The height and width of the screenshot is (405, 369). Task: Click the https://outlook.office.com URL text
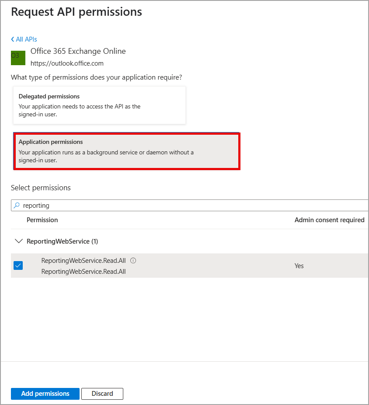(x=67, y=63)
